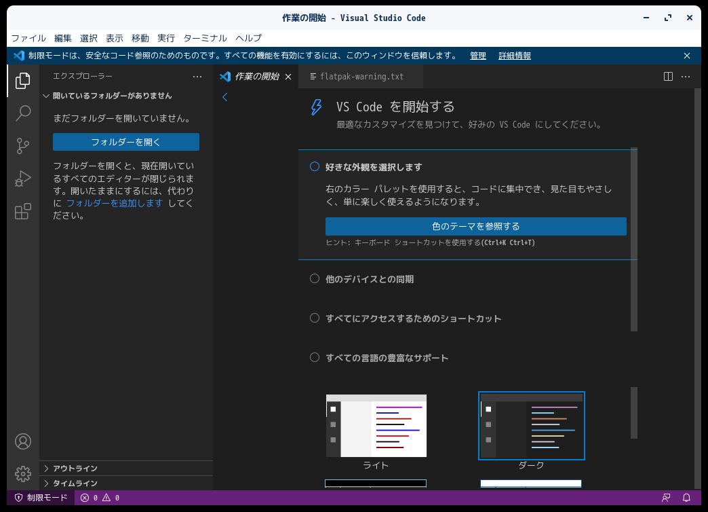This screenshot has width=708, height=512.
Task: Click 制限モード shield in status bar
Action: pos(41,498)
